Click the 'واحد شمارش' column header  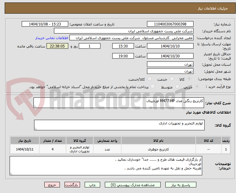[107, 141]
